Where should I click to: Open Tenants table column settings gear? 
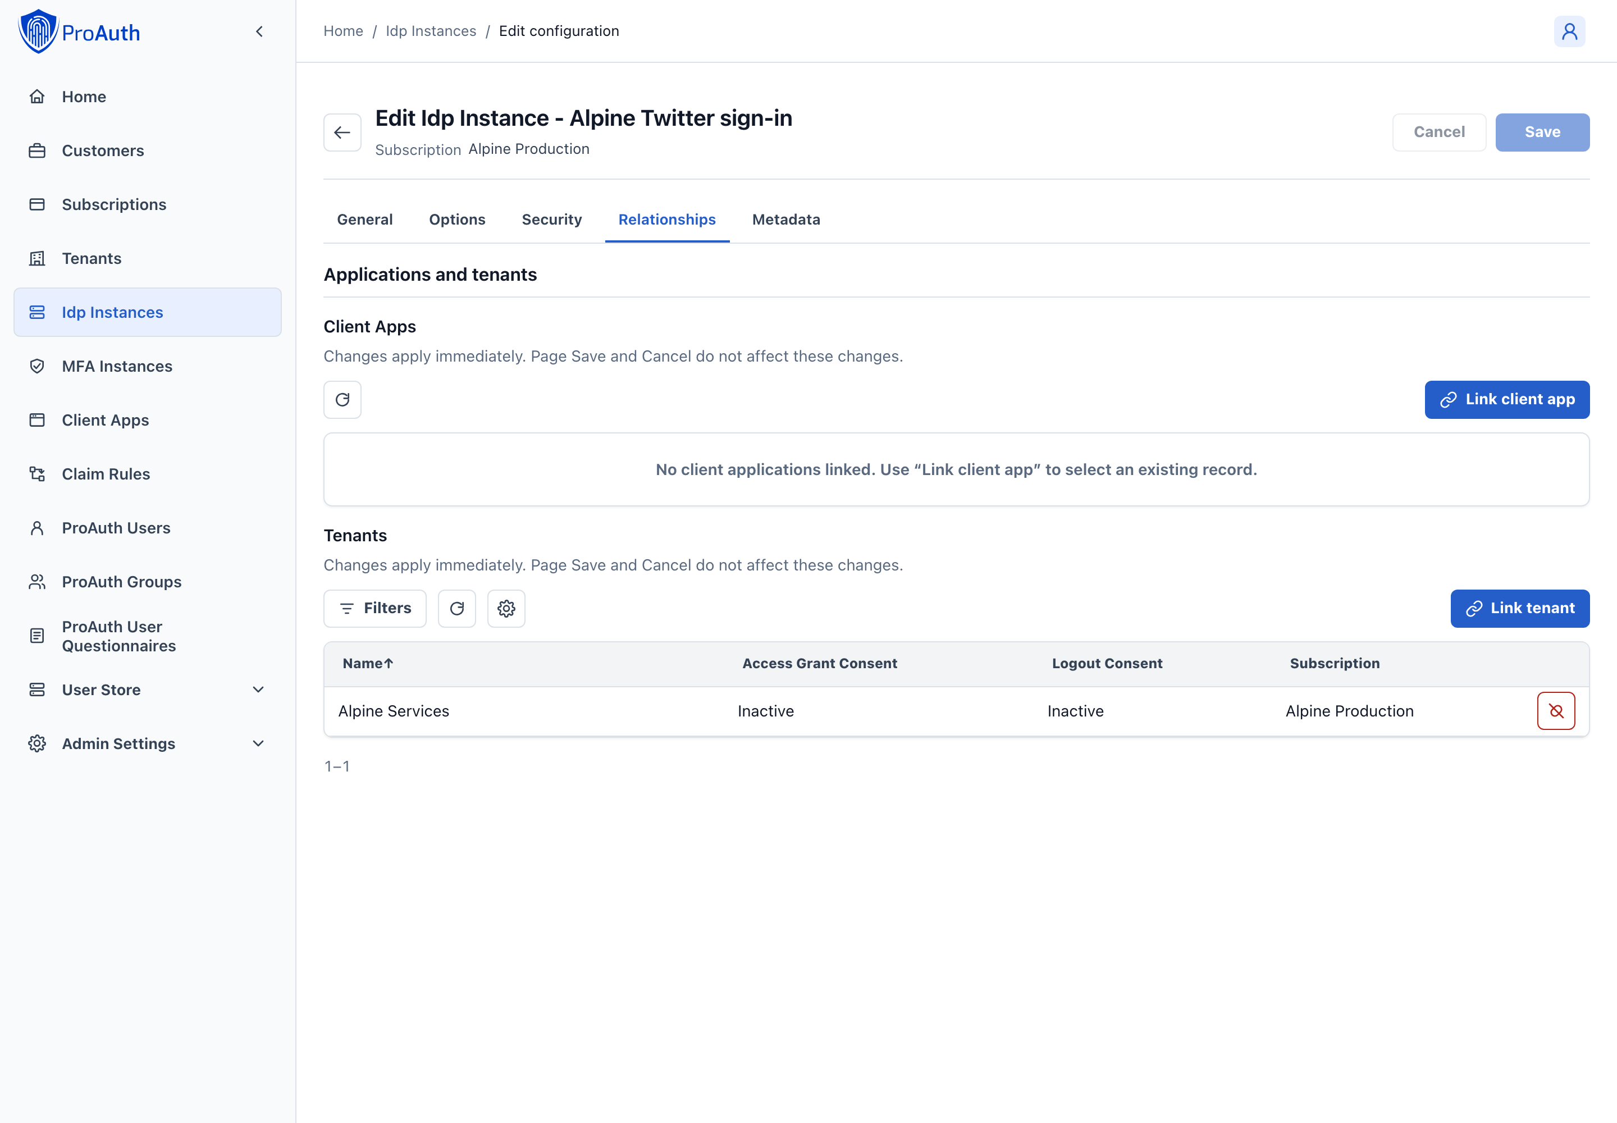tap(506, 609)
